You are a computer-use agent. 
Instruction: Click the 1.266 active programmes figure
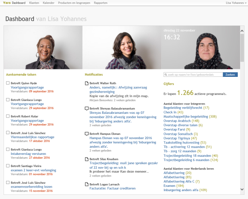[185, 93]
